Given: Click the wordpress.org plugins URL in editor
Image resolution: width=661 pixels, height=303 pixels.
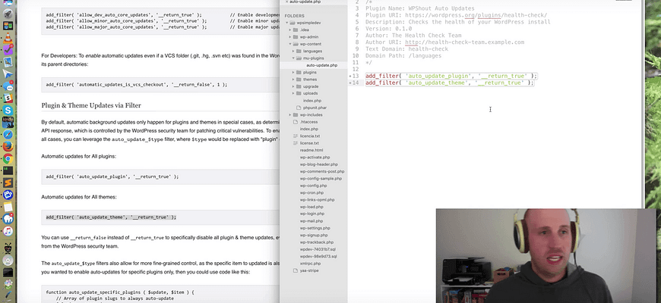Looking at the screenshot, I should point(476,15).
